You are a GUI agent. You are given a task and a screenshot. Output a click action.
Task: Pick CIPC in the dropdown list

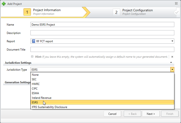[102, 89]
